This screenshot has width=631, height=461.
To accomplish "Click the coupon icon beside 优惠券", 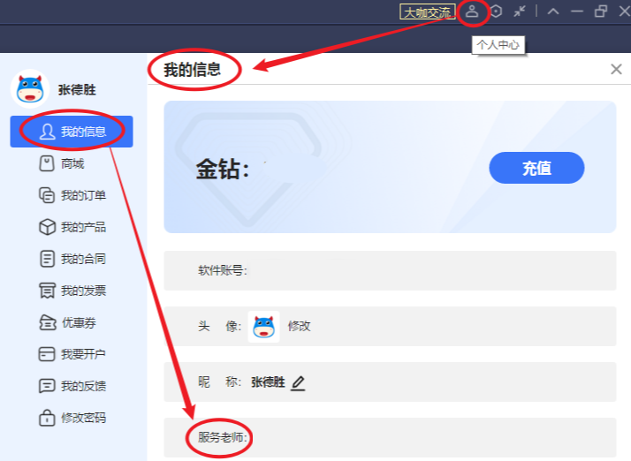I will [x=48, y=322].
